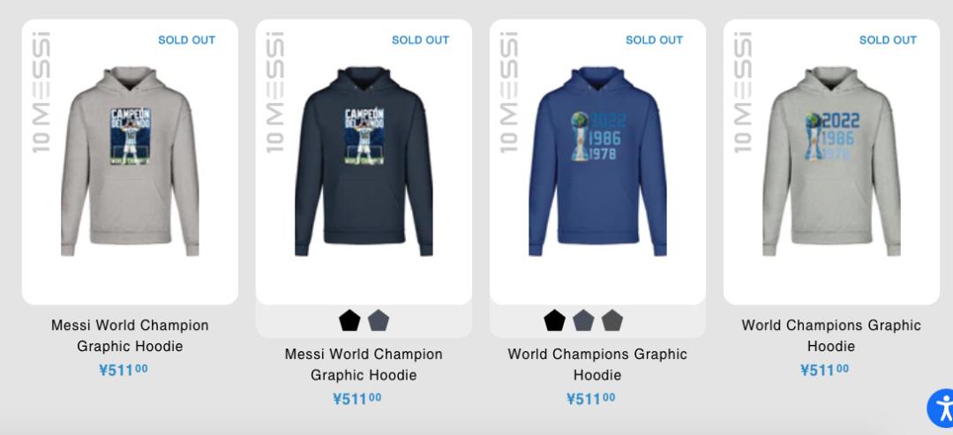The height and width of the screenshot is (435, 953).
Task: Open the accessibility widget icon
Action: point(942,409)
